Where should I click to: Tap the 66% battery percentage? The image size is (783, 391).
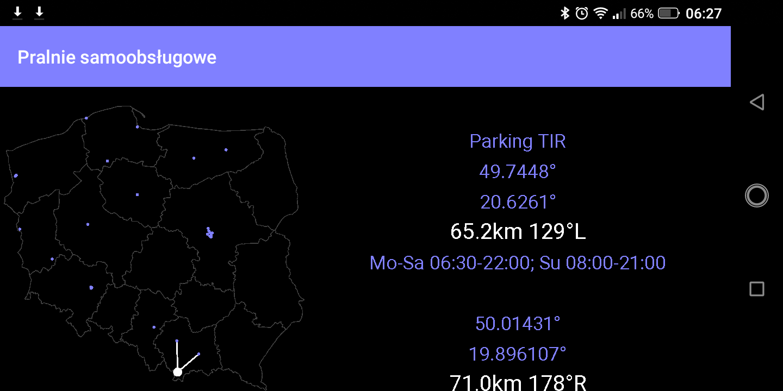[x=642, y=14]
